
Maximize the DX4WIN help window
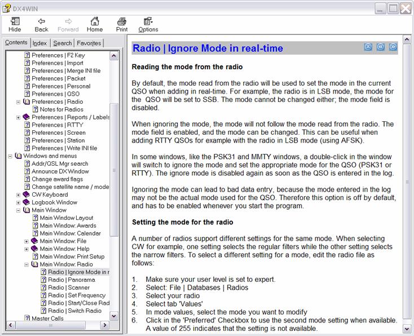point(393,9)
